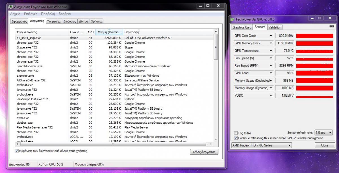Select the AllShareDMS.exe *32 process
Screen dimensions: 339x173
coord(114,80)
